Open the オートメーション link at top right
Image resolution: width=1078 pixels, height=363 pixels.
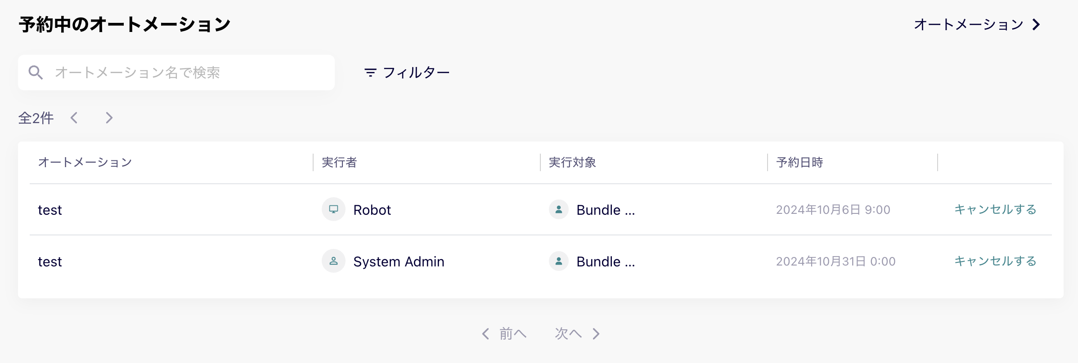pos(977,24)
